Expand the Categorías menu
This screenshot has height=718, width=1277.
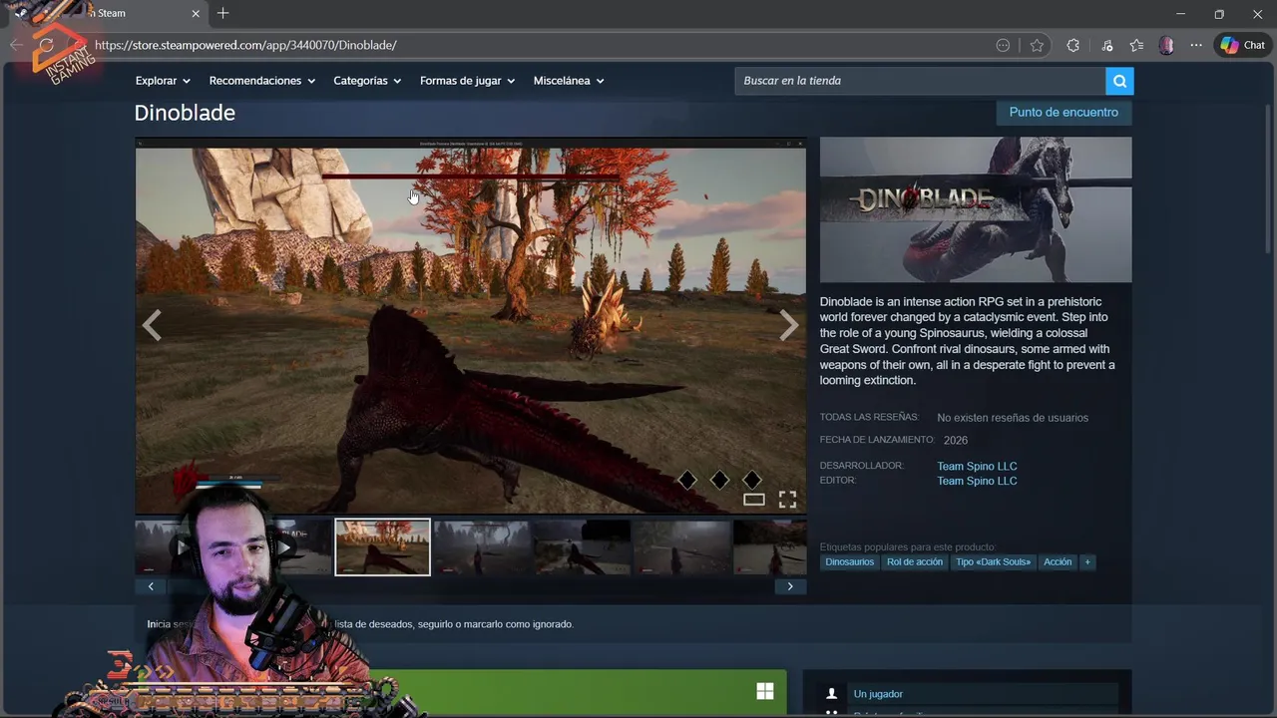pos(367,81)
